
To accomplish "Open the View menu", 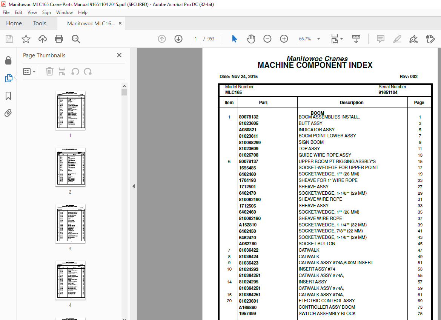I will click(32, 12).
